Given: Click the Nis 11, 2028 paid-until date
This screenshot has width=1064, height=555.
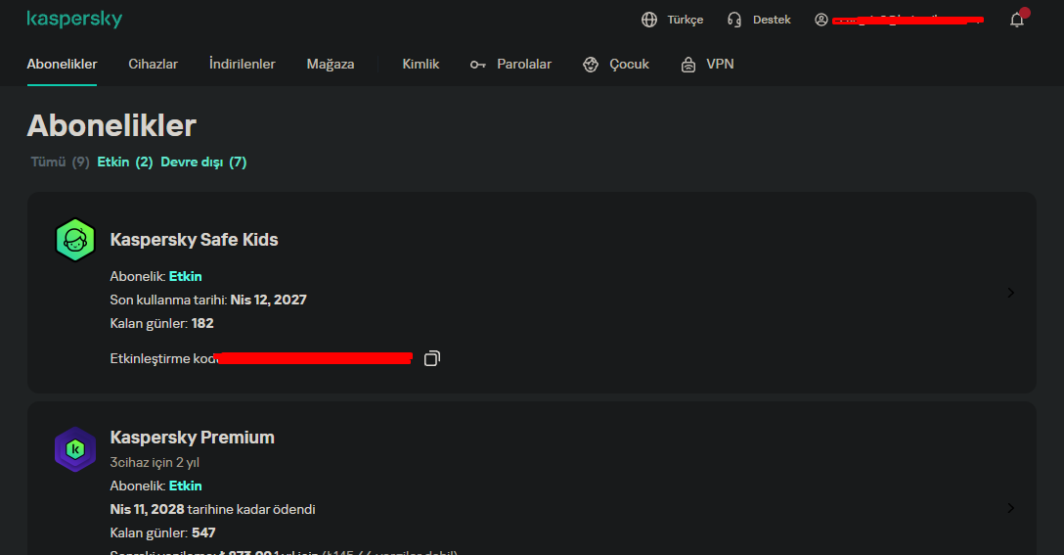Looking at the screenshot, I should [x=148, y=509].
